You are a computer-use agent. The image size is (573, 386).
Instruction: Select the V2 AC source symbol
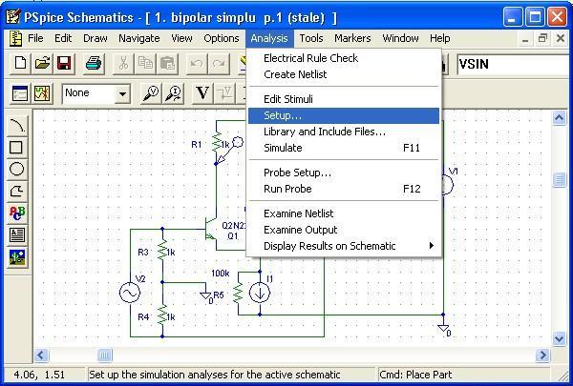pyautogui.click(x=130, y=293)
